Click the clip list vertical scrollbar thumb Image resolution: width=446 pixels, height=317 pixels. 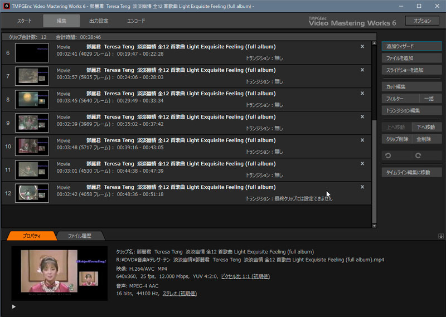(374, 172)
